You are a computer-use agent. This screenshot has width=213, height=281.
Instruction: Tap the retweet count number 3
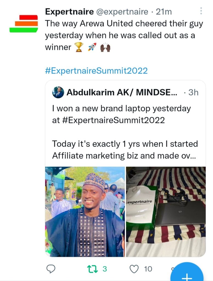(x=105, y=269)
